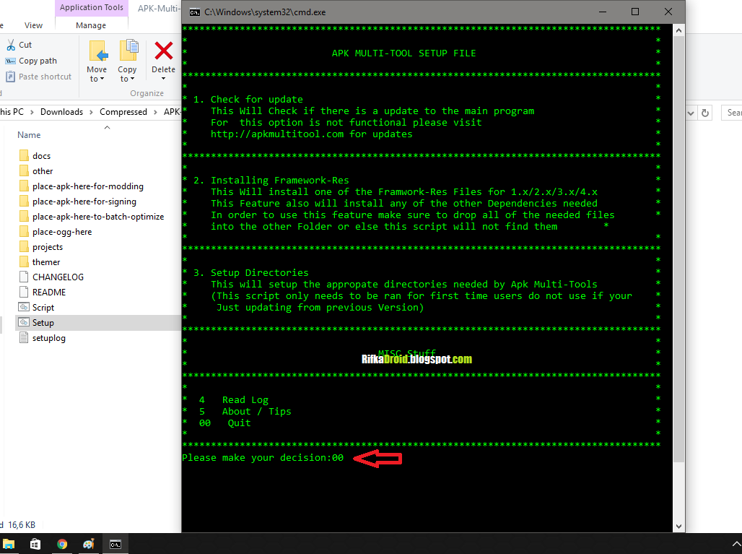
Task: Click the README file name
Action: [49, 292]
